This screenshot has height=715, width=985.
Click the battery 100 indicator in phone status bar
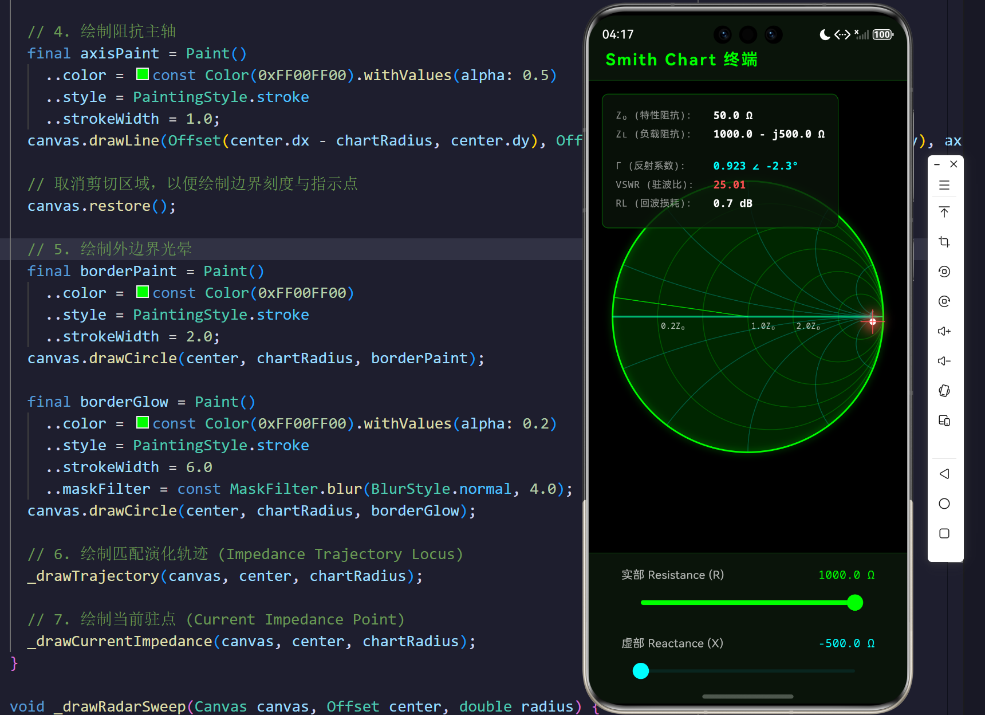tap(882, 34)
